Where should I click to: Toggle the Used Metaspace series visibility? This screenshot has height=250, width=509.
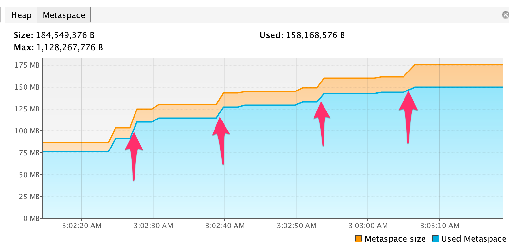tap(436, 239)
